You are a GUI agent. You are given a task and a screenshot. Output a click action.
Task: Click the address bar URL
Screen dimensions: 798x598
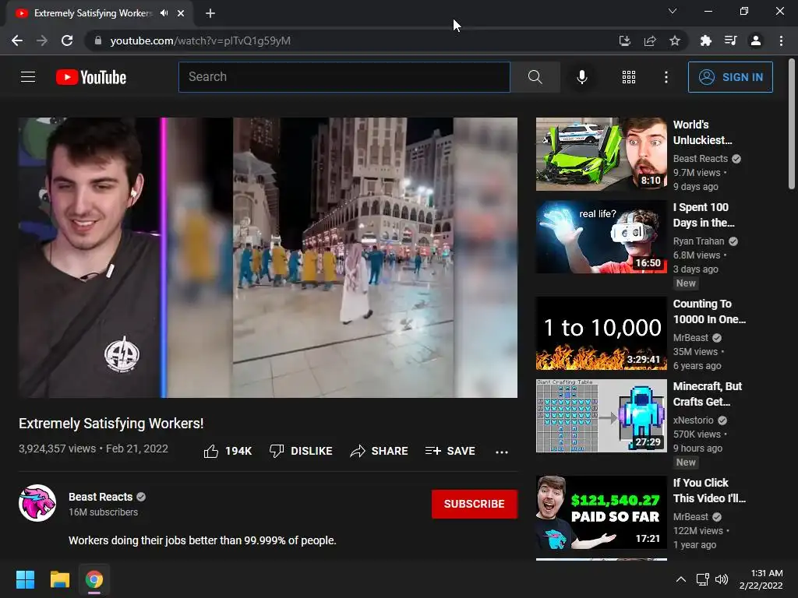[200, 40]
